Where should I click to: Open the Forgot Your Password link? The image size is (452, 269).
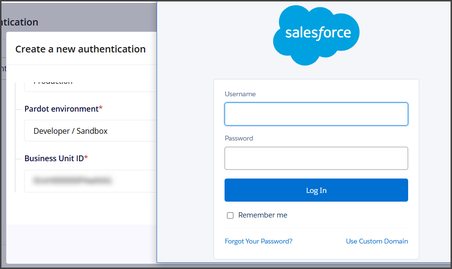click(x=258, y=241)
